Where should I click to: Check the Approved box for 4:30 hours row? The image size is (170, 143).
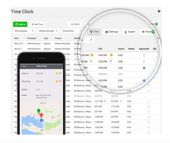[144, 55]
